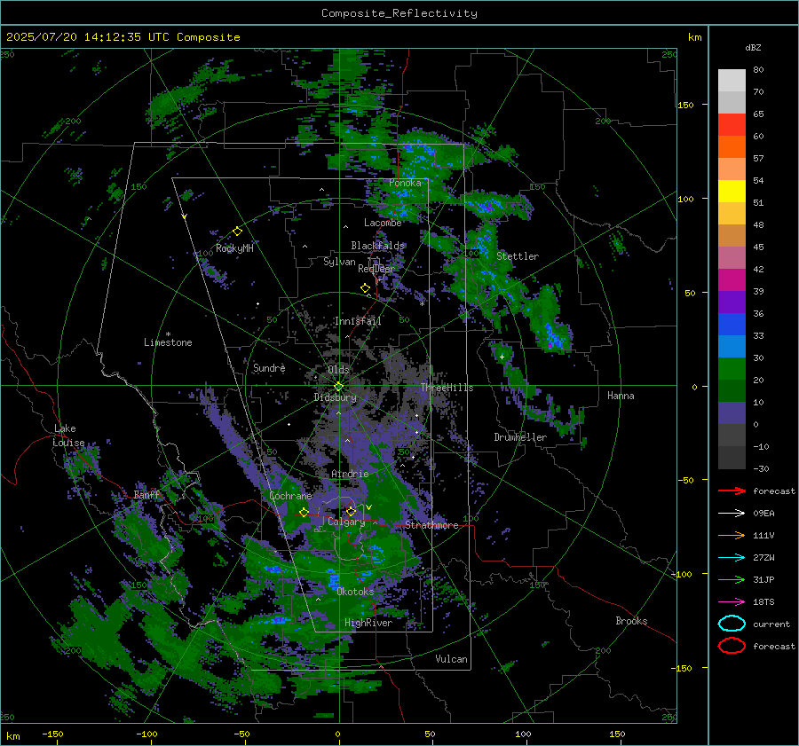
Task: Click the 'Airdrie' city label
Action: 350,474
